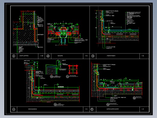
Task: Select the 5a callout below the bottom-right section
Action: [x=108, y=104]
